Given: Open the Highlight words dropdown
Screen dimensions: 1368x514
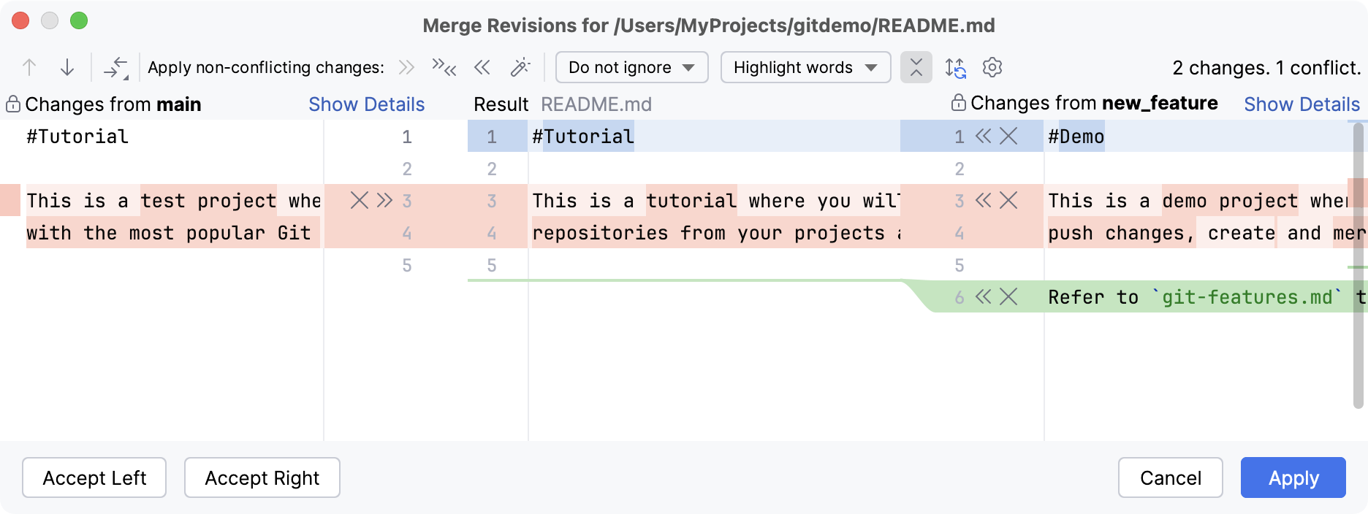Looking at the screenshot, I should 805,67.
